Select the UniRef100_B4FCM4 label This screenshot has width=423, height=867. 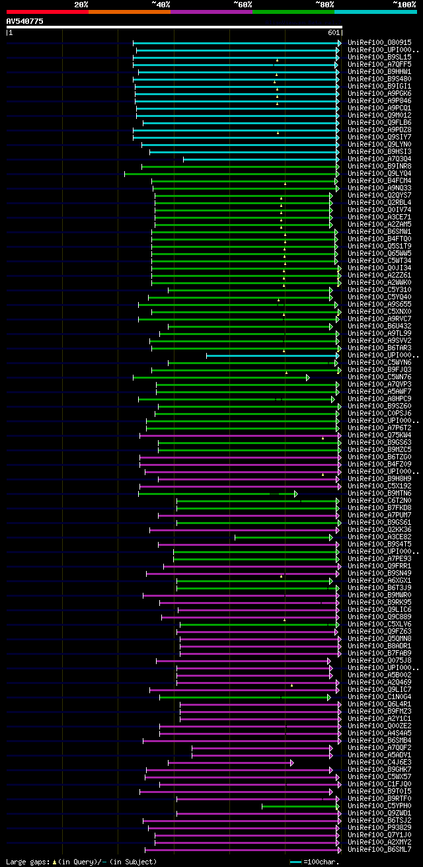[x=379, y=180]
